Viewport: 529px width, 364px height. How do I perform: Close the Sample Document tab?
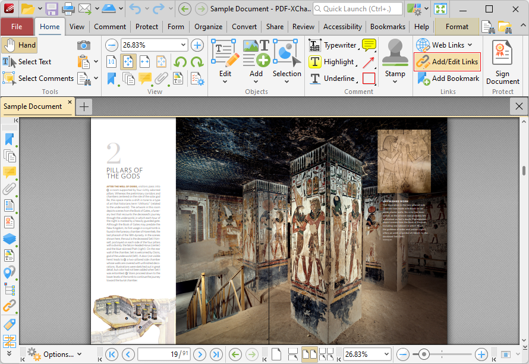[70, 102]
